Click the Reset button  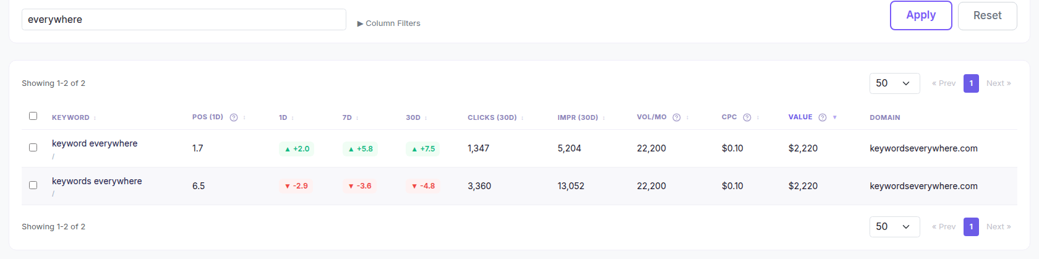(988, 16)
